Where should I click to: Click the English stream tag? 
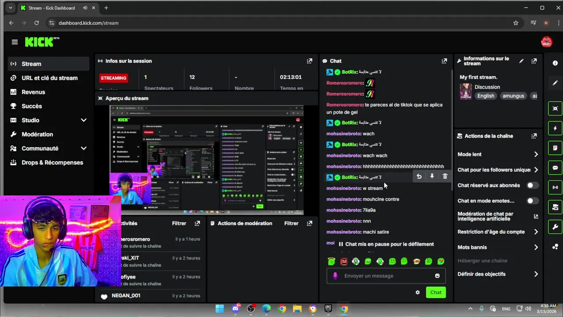(486, 96)
